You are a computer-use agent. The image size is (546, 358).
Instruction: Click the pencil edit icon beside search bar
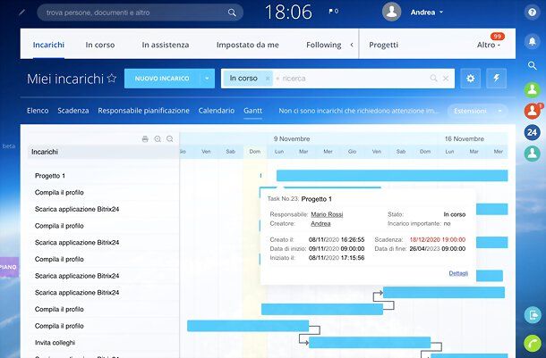pyautogui.click(x=22, y=12)
